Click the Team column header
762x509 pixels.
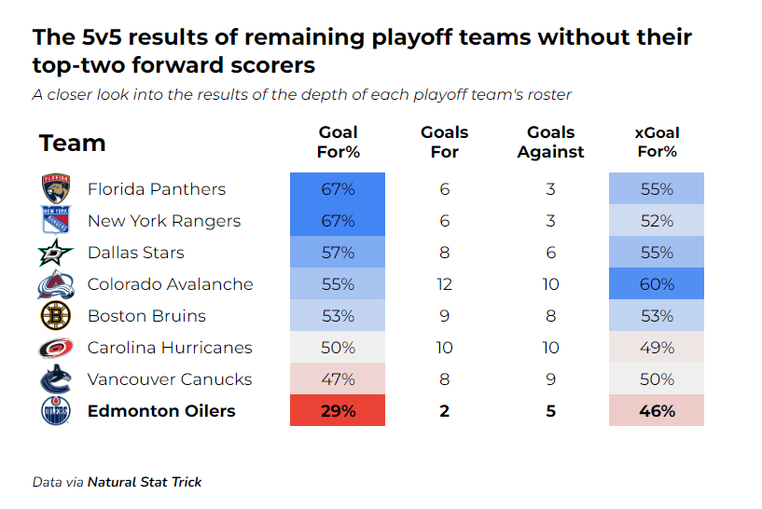(x=72, y=144)
